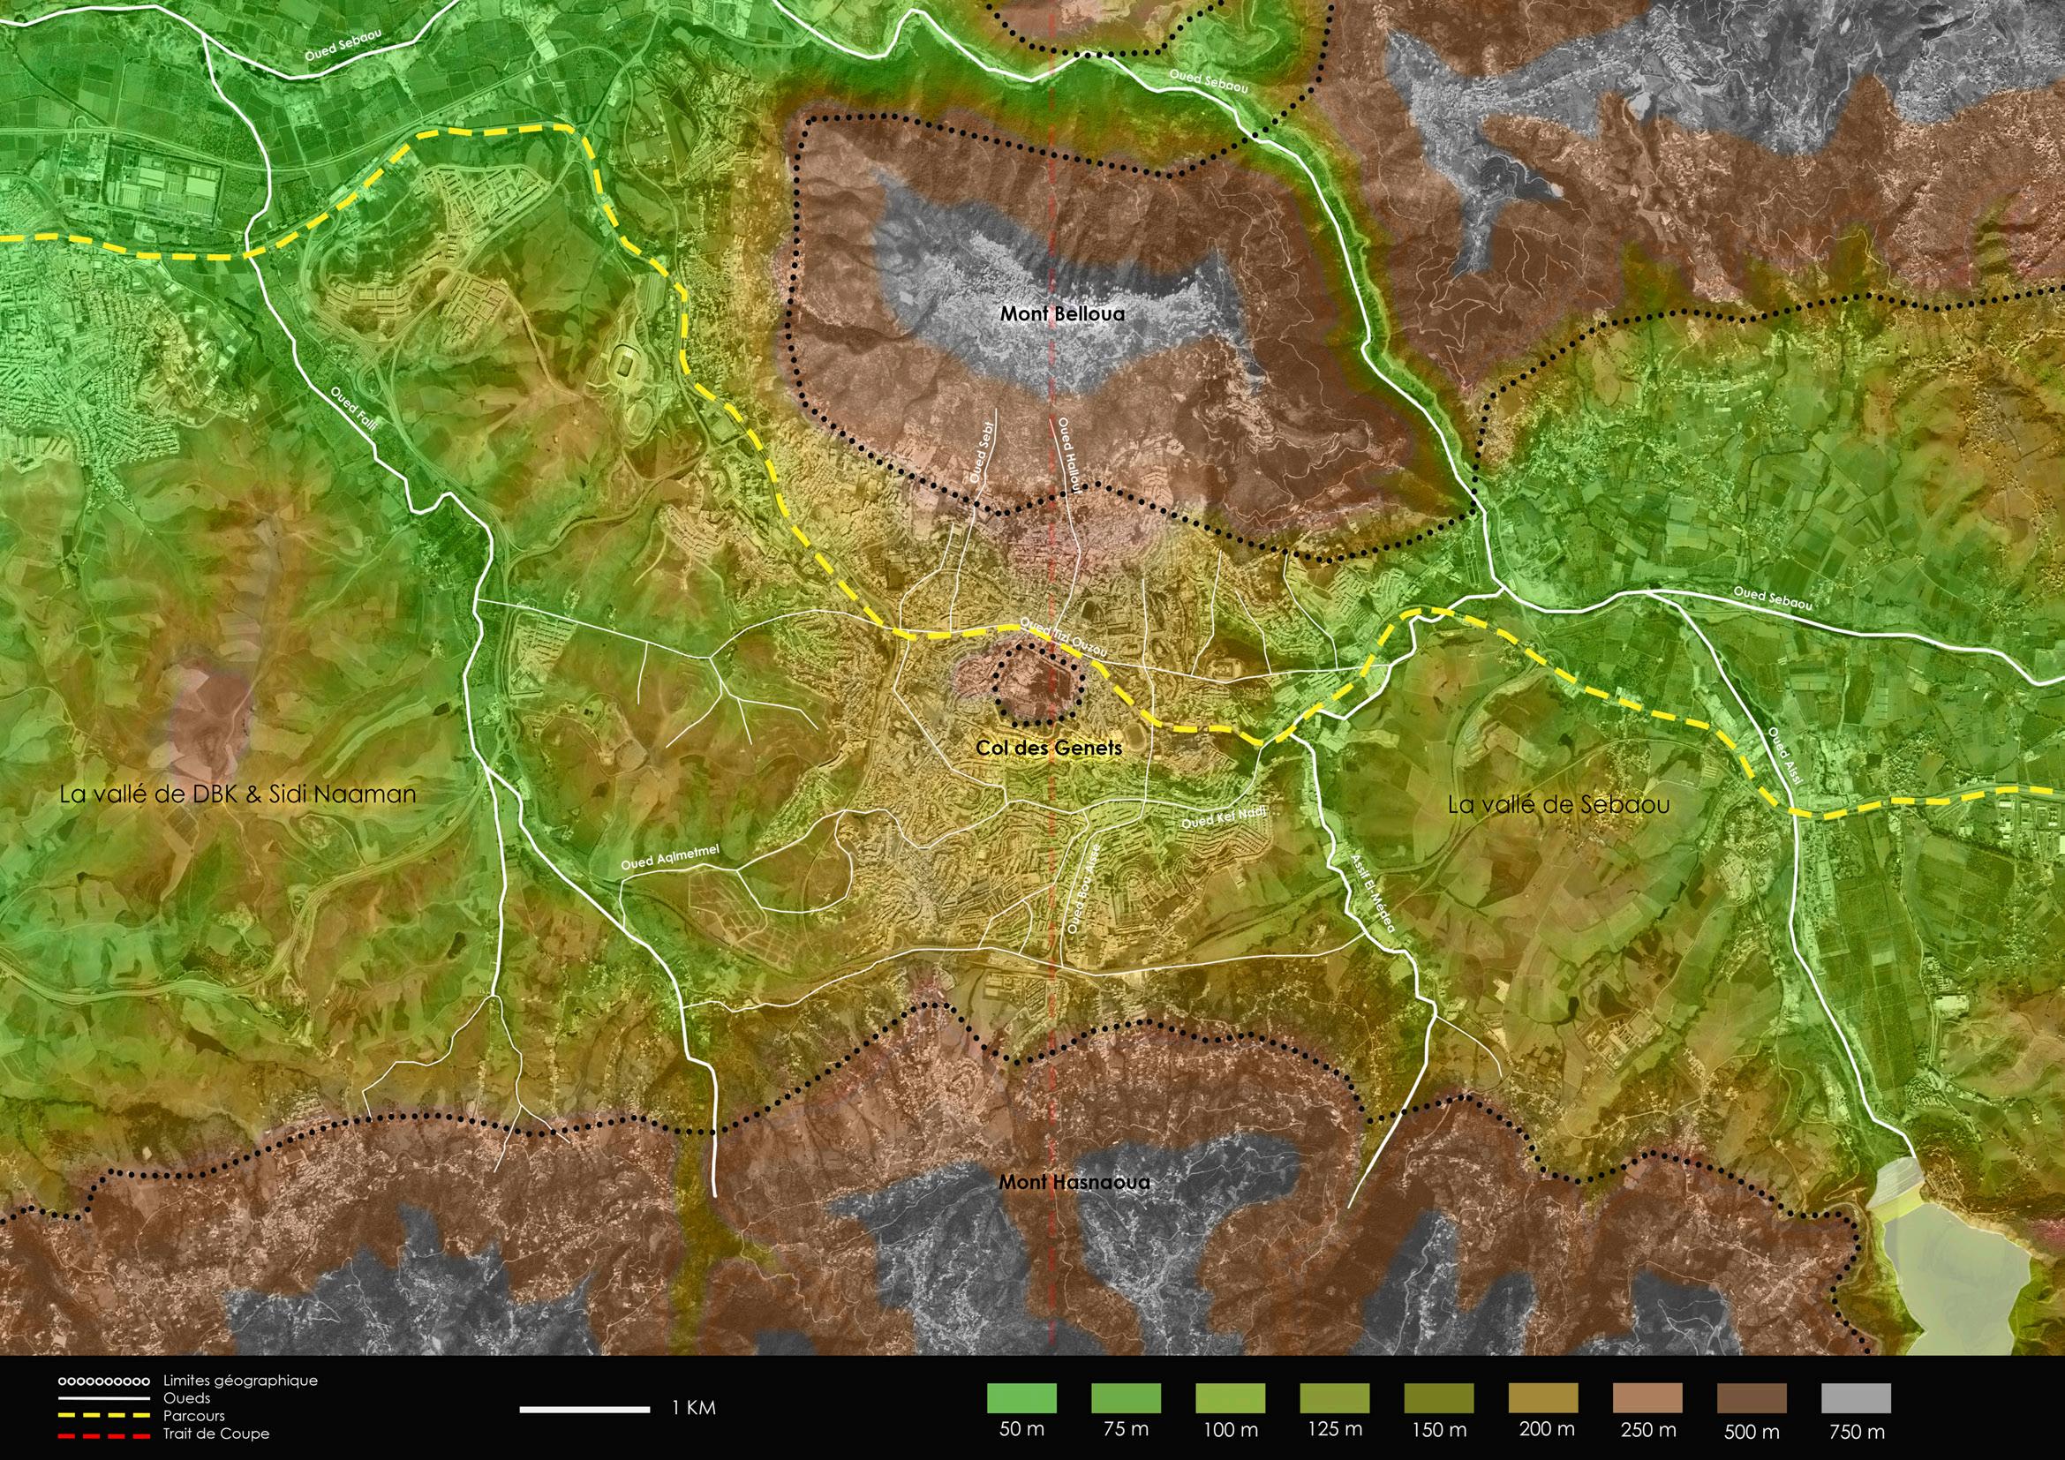The image size is (2065, 1460).
Task: Pick the 100 m elevation swatch
Action: [x=1231, y=1398]
